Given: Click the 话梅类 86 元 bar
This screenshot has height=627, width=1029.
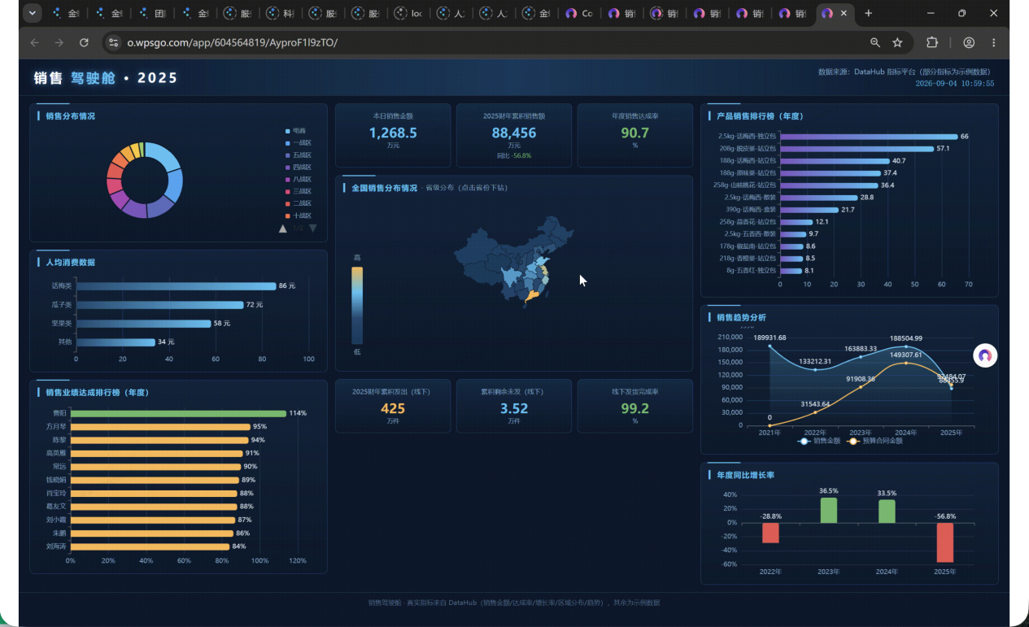Looking at the screenshot, I should pyautogui.click(x=176, y=286).
